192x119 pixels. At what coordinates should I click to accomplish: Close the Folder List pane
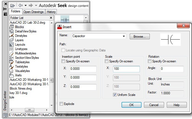[51, 18]
